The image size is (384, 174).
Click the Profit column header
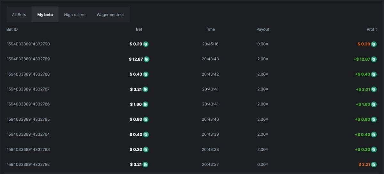[372, 29]
